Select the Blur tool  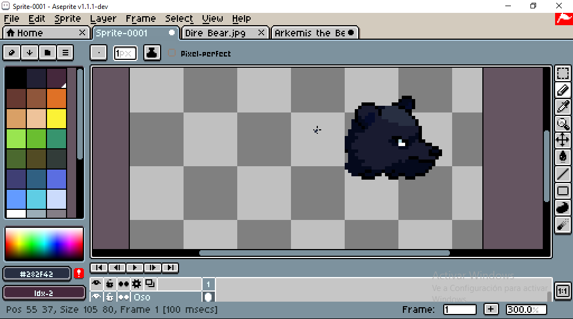[562, 224]
